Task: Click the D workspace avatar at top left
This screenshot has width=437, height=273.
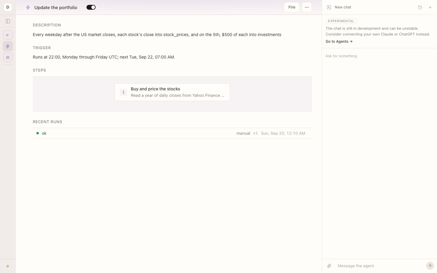Action: tap(8, 7)
